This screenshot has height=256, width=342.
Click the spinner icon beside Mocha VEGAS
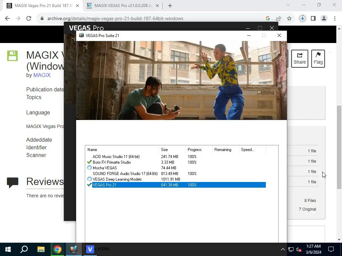89,168
